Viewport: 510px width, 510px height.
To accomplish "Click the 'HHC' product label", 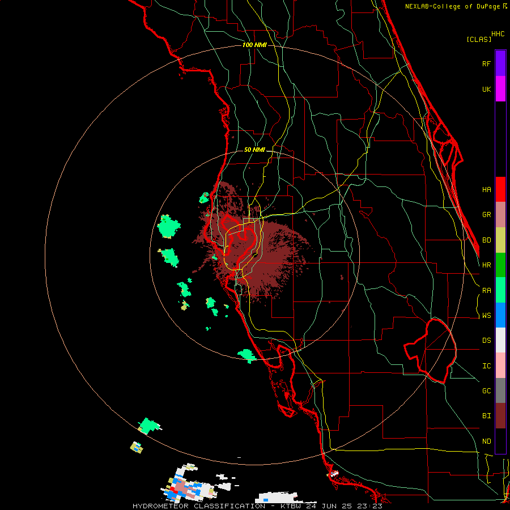I will [498, 34].
